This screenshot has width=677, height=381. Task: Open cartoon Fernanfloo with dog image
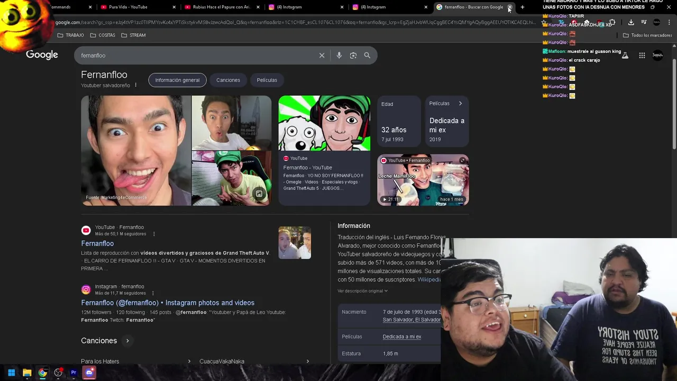coord(324,123)
